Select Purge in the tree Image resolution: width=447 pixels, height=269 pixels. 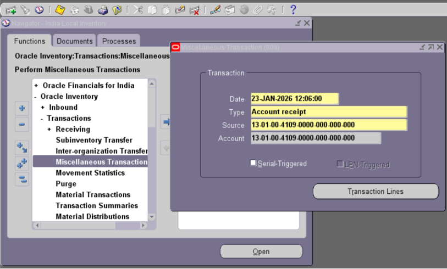tap(66, 184)
